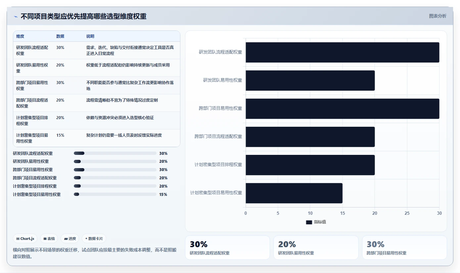
Task: Click the 跨部门项目流程适配权重 bar in the chart
Action: point(310,137)
